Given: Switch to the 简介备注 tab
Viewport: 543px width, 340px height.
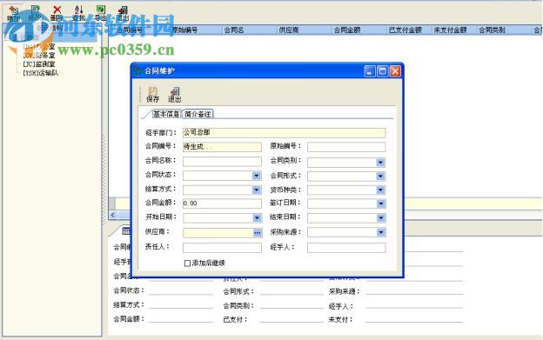Looking at the screenshot, I should point(198,114).
